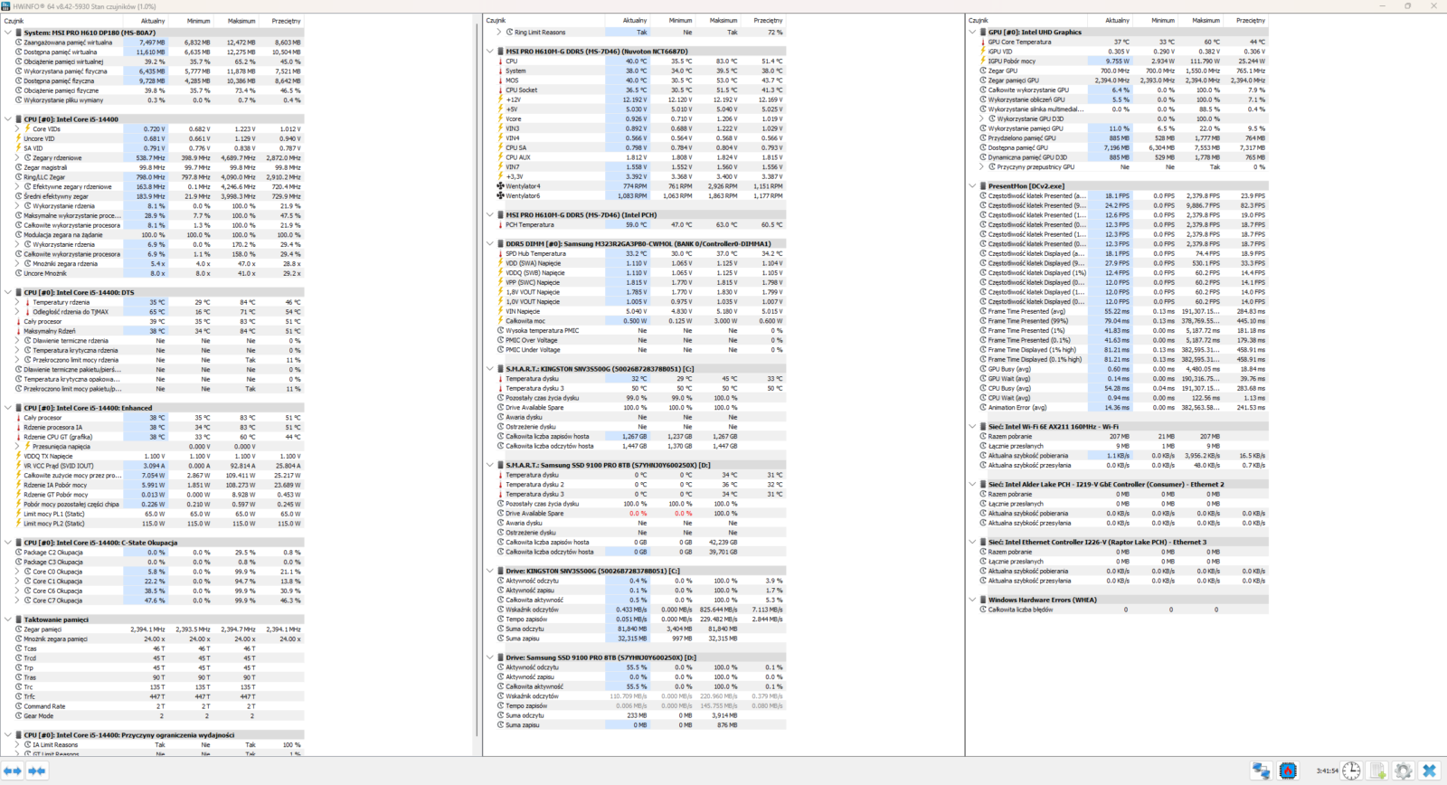Collapse the GPU [#0]: Intel UHD Graphics group
Image resolution: width=1447 pixels, height=785 pixels.
[972, 33]
